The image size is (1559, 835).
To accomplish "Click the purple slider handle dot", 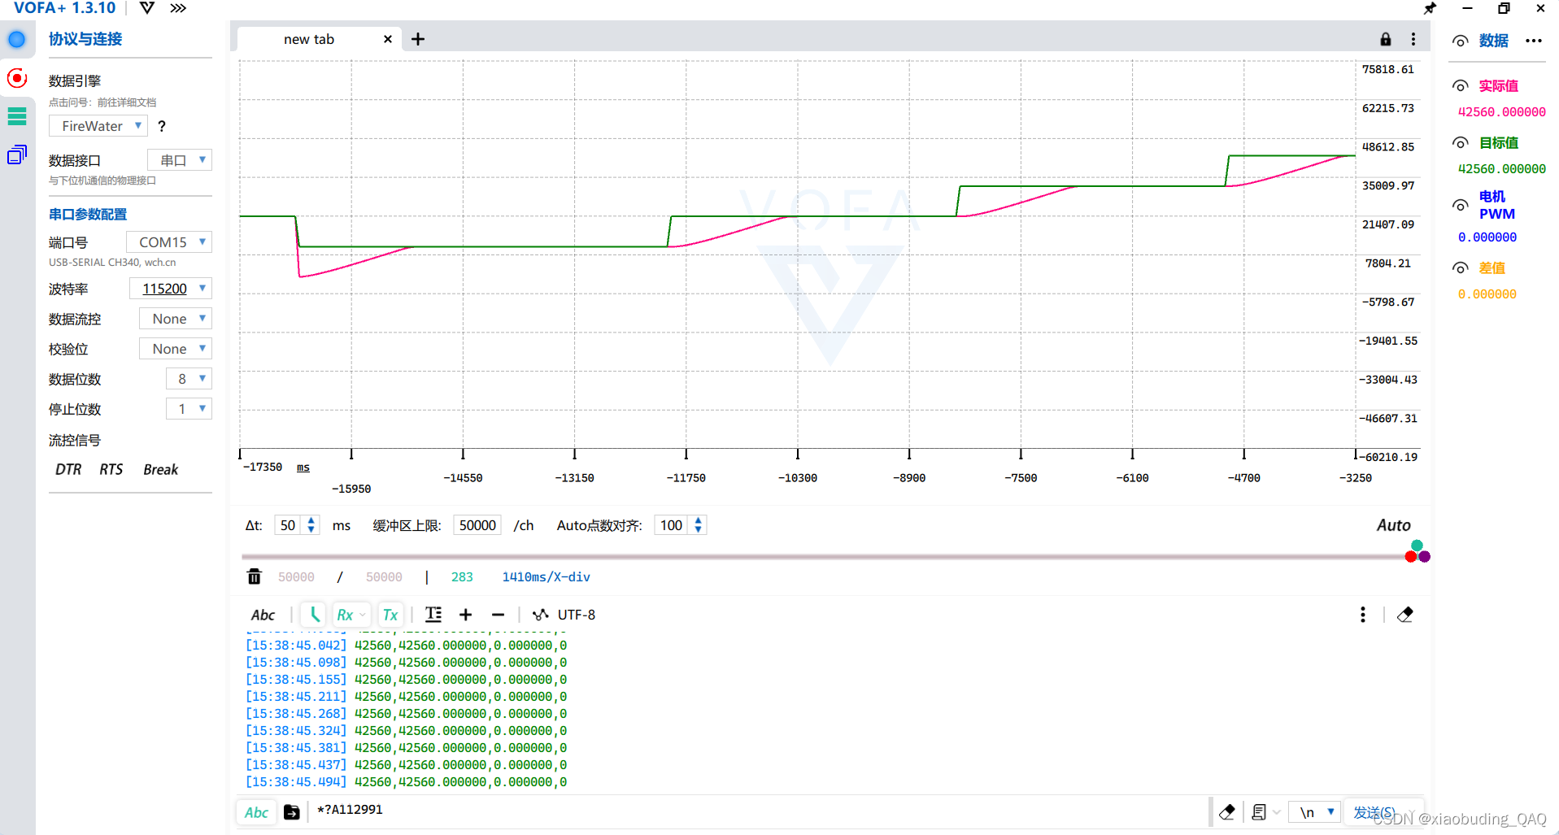I will [1424, 557].
